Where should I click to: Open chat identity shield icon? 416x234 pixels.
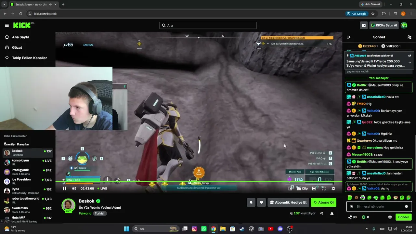click(x=351, y=206)
